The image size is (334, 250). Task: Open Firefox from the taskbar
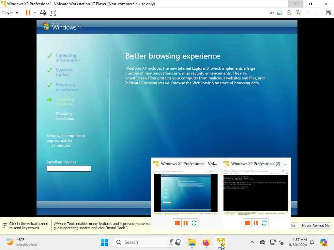(x=206, y=242)
